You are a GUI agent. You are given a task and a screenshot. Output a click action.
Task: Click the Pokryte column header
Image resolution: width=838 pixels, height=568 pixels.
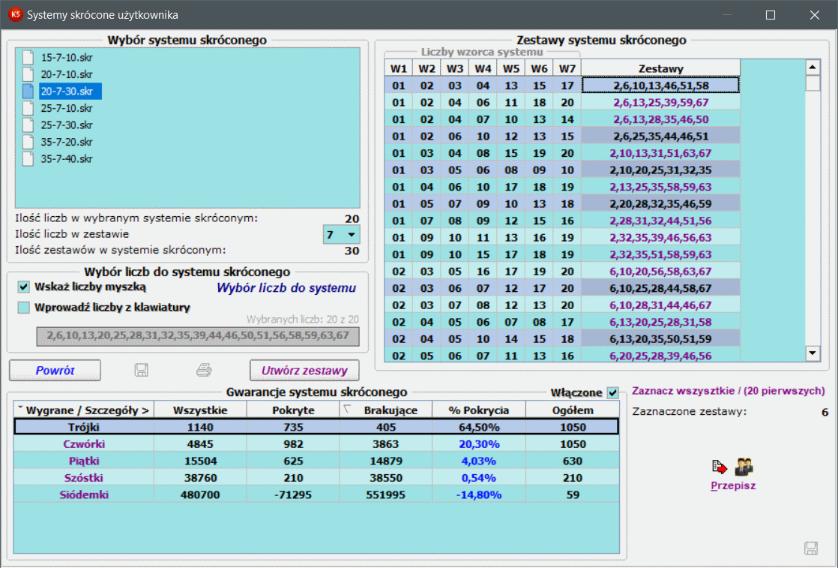pyautogui.click(x=293, y=410)
